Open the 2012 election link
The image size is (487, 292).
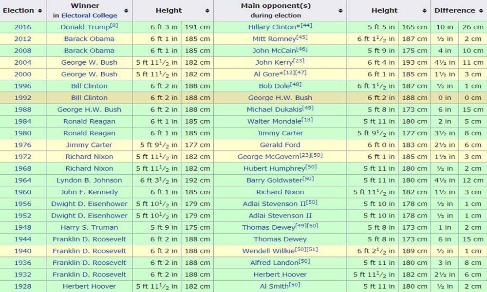(x=23, y=39)
